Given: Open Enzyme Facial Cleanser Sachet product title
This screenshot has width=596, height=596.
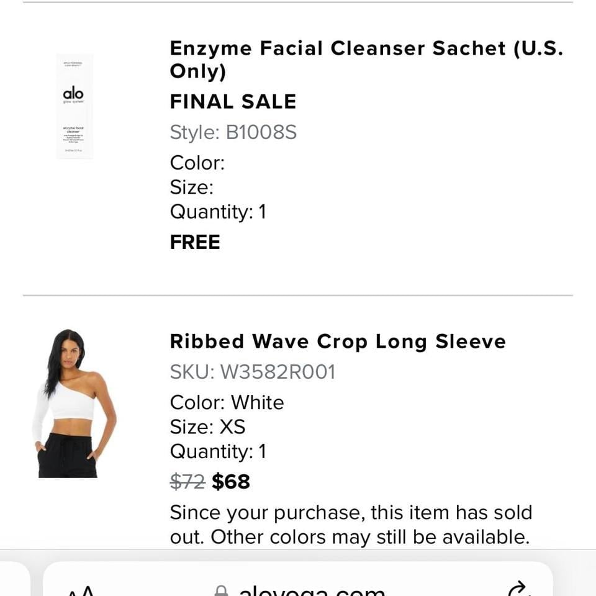Looking at the screenshot, I should tap(367, 60).
